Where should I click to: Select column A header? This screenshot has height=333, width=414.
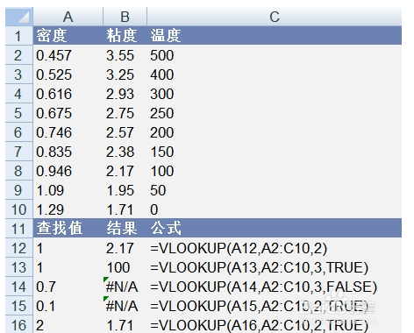click(68, 17)
